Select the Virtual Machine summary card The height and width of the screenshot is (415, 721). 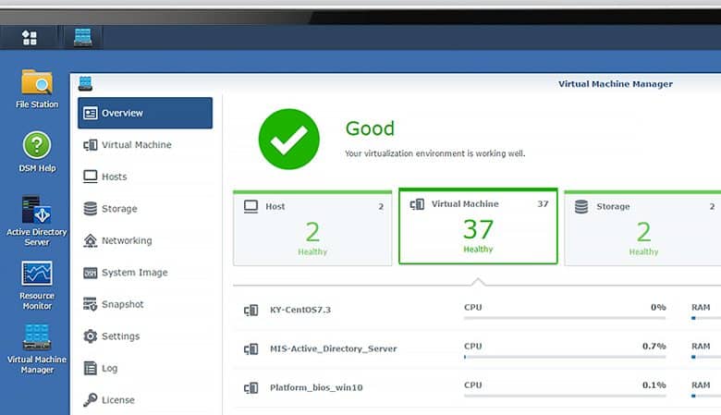478,226
